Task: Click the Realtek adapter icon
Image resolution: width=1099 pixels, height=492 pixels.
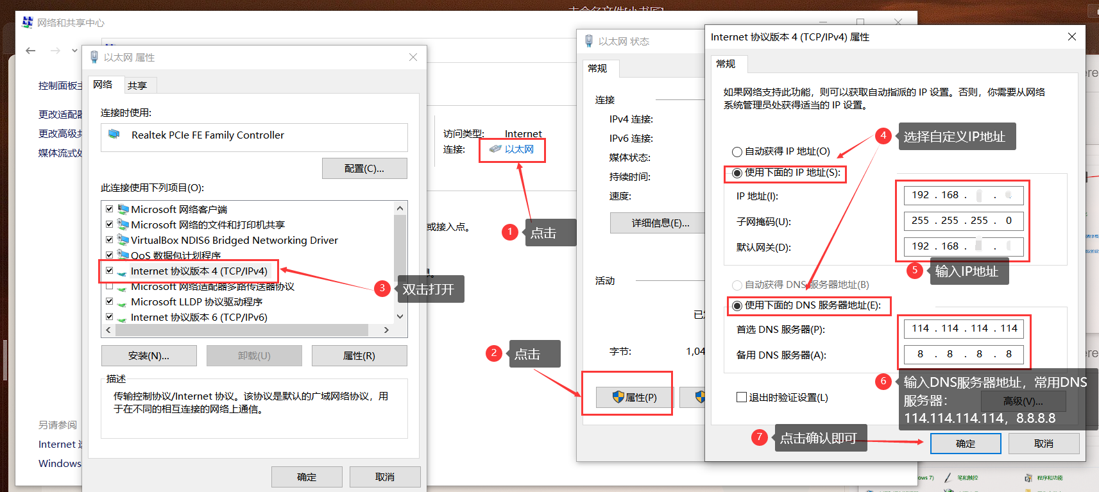Action: (114, 134)
